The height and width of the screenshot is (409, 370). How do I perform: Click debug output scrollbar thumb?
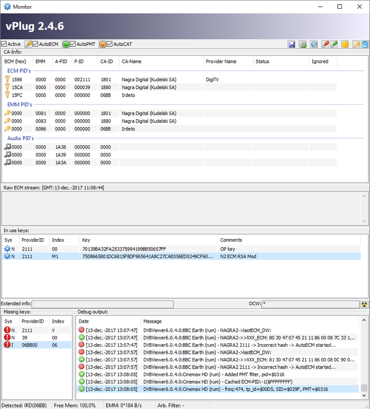pos(364,388)
